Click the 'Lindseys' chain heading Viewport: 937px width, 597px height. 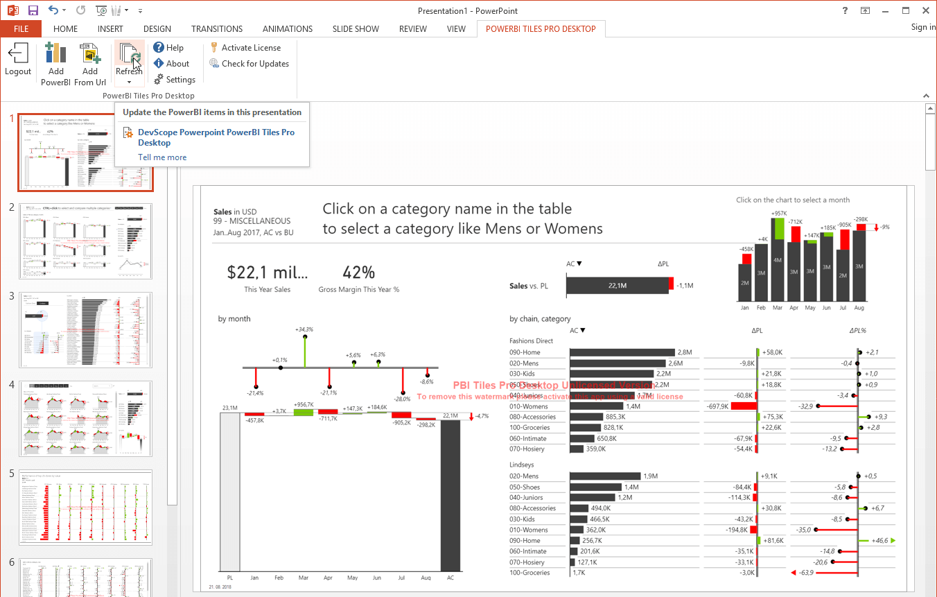tap(522, 465)
